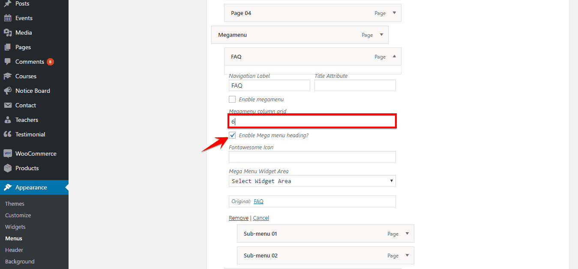
Task: Click the Comments speech bubble icon
Action: (7, 62)
